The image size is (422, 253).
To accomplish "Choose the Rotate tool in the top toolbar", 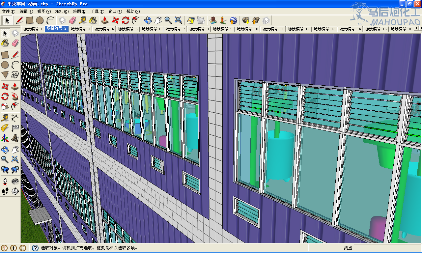I will pos(126,20).
